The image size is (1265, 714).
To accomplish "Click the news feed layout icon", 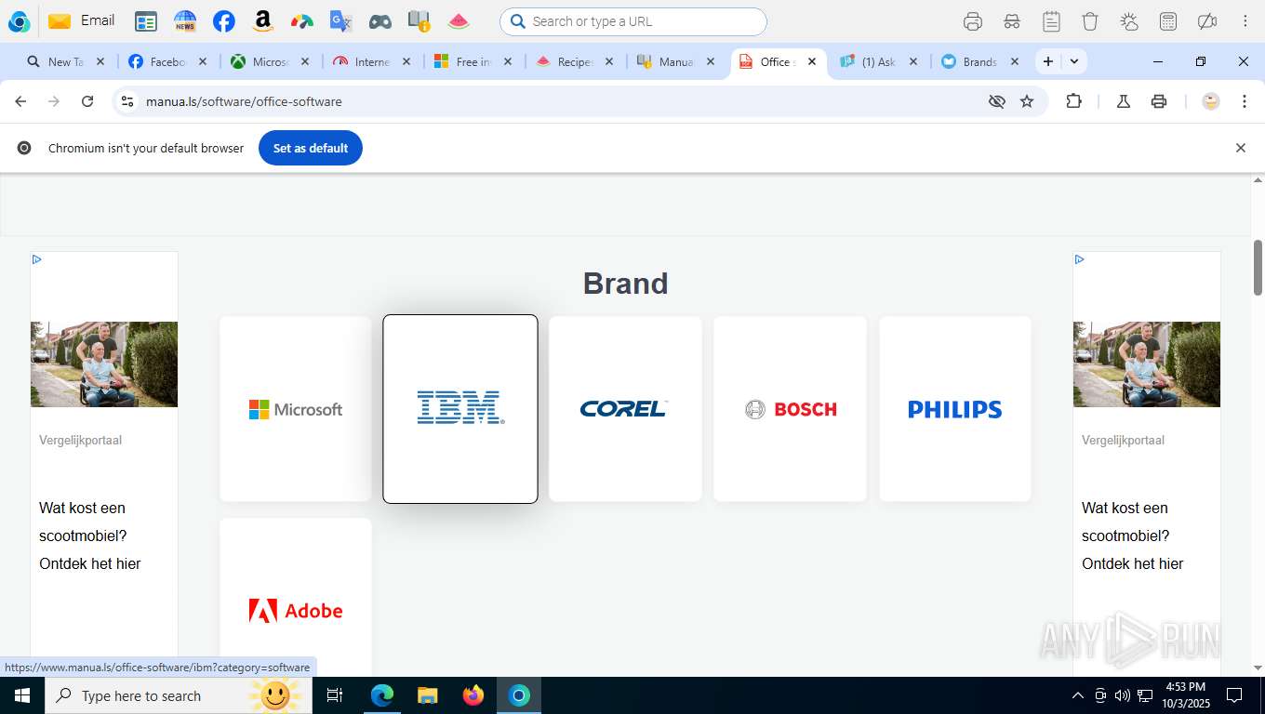I will click(146, 21).
